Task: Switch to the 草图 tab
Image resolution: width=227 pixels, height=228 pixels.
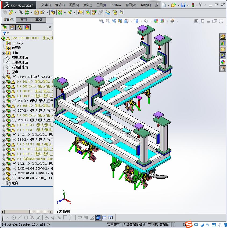Action: click(39, 20)
